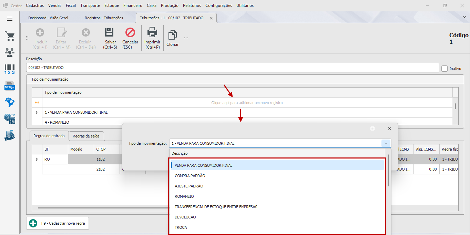Open the Cadastros menu
Screen dimensions: 470x235
point(35,6)
